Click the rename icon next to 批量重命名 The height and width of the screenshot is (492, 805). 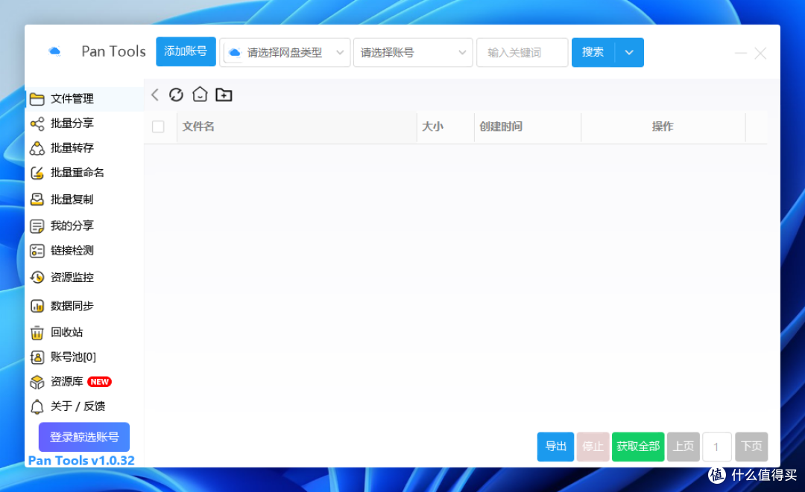click(x=37, y=173)
